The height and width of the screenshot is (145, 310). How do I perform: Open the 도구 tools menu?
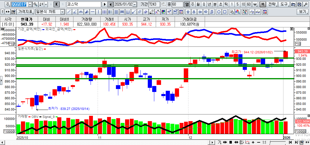(284, 4)
